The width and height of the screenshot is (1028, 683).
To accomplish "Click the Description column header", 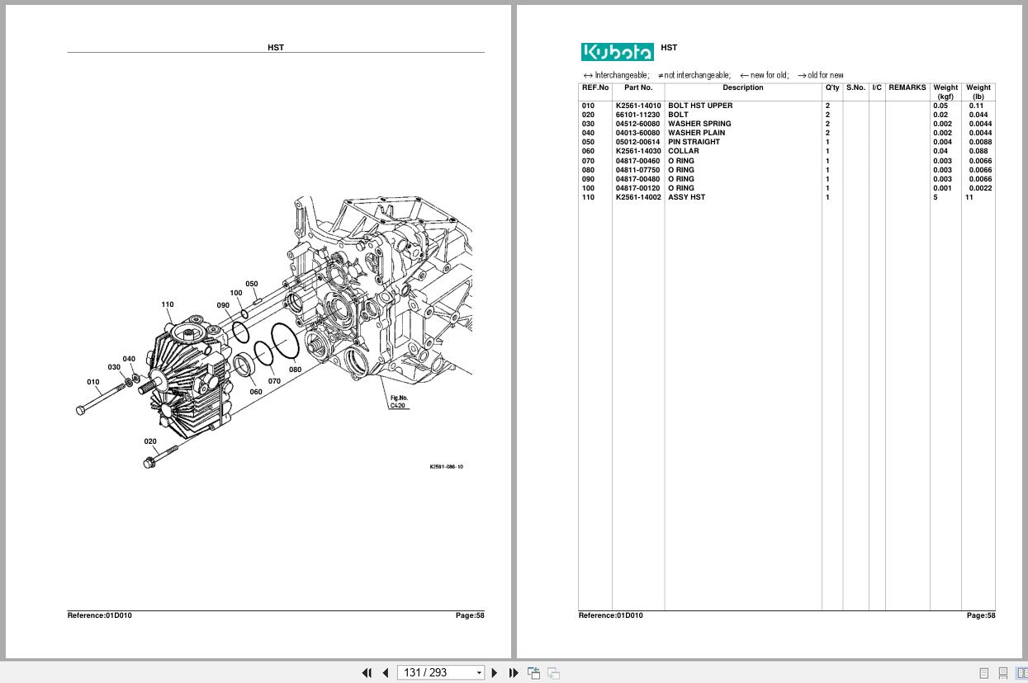I will (741, 87).
